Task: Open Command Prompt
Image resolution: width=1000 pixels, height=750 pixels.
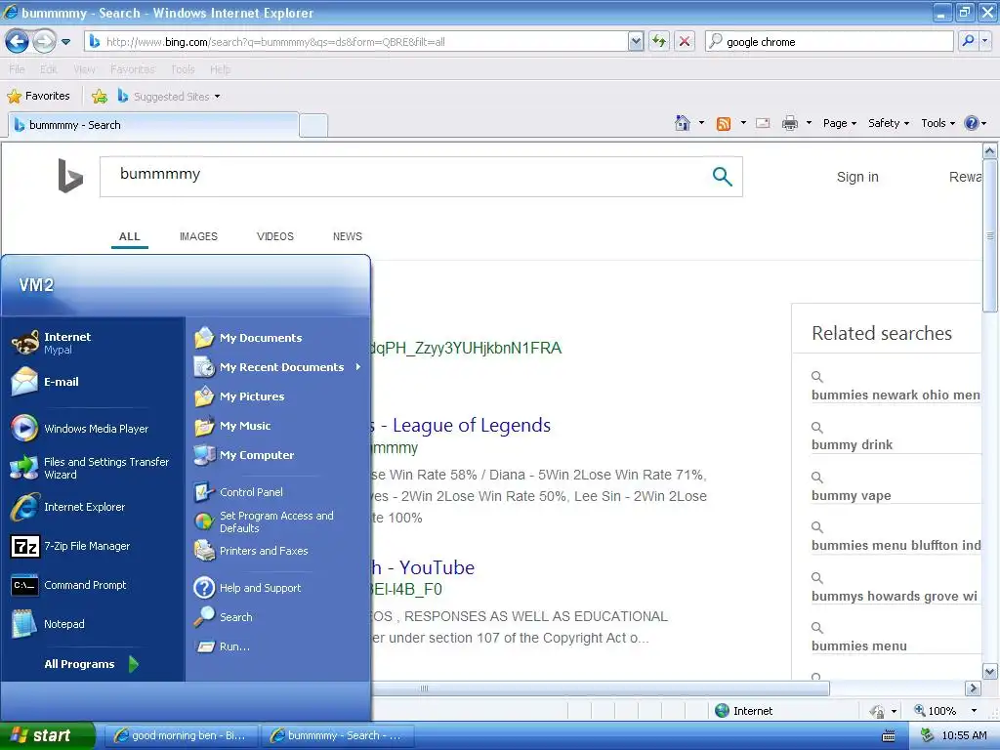Action: 93,586
